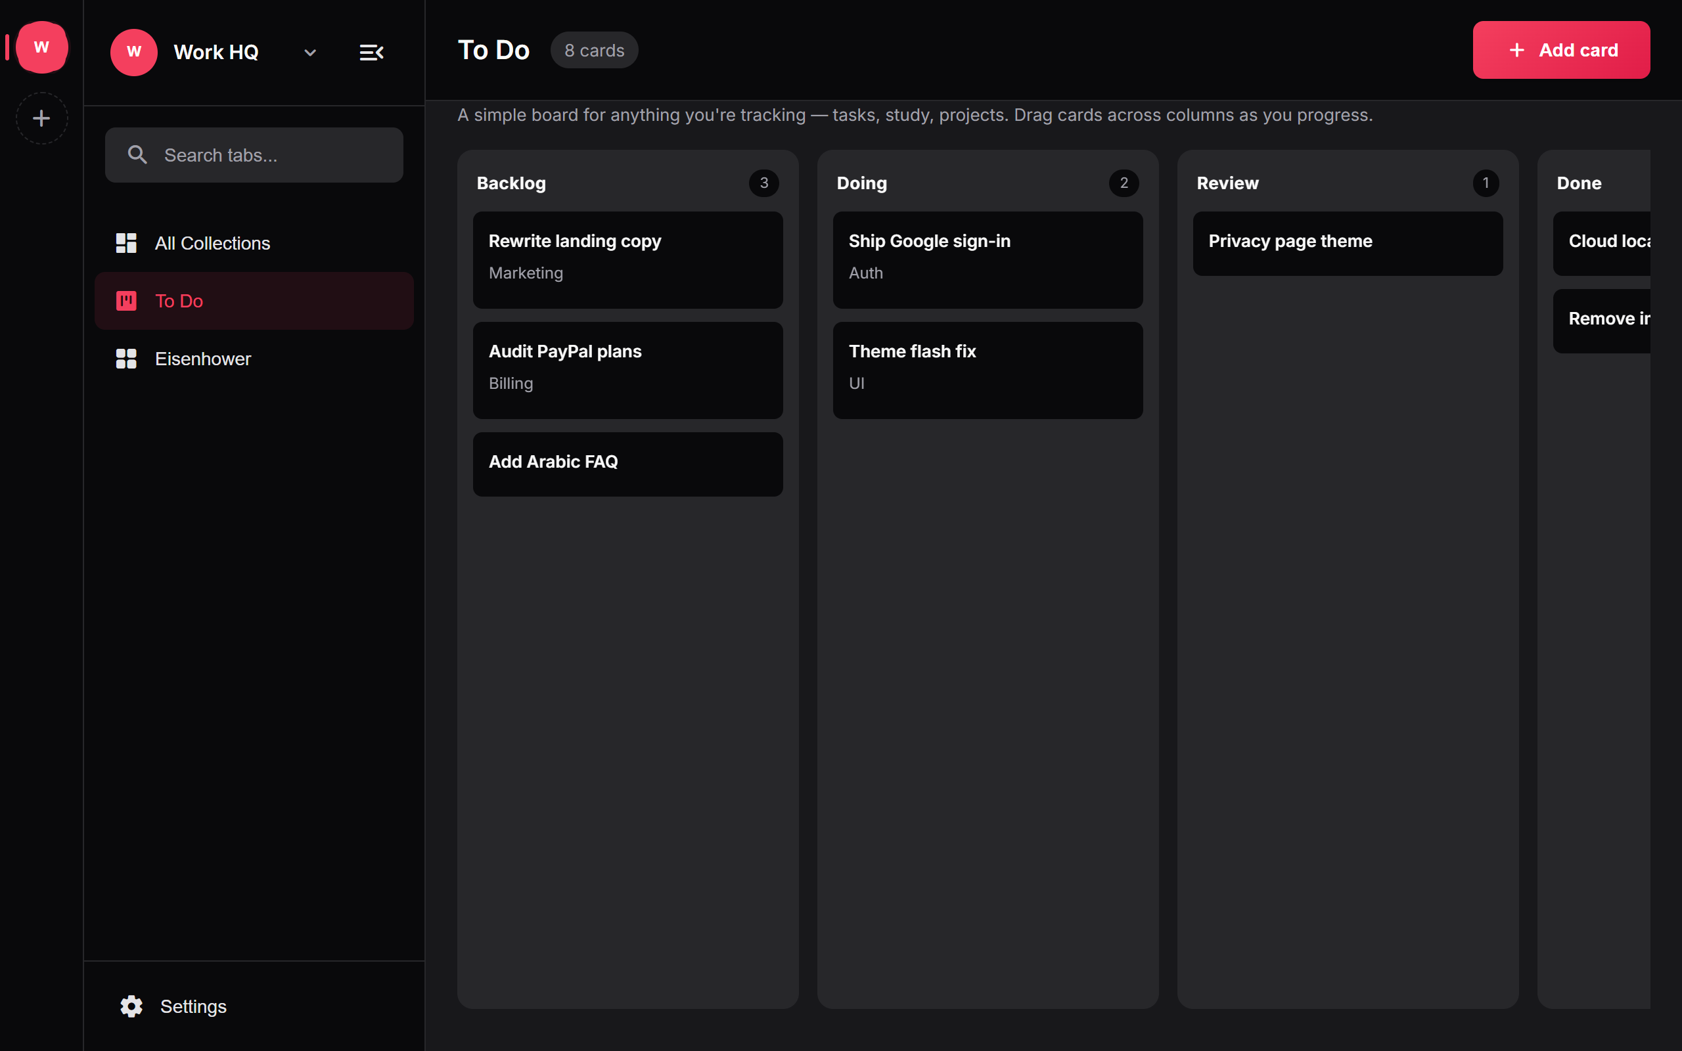Viewport: 1682px width, 1051px height.
Task: Click the Add card button
Action: point(1561,50)
